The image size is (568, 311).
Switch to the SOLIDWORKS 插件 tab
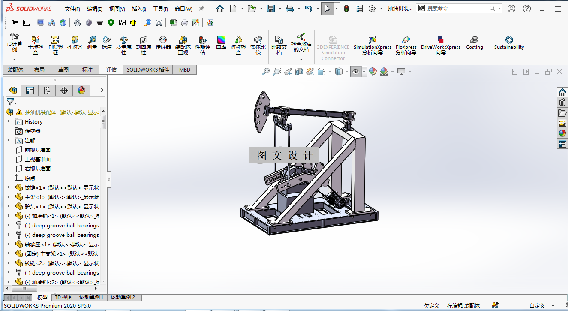148,69
